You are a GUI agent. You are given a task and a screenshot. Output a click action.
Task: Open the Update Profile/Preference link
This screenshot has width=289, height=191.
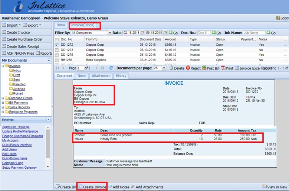coord(20,132)
